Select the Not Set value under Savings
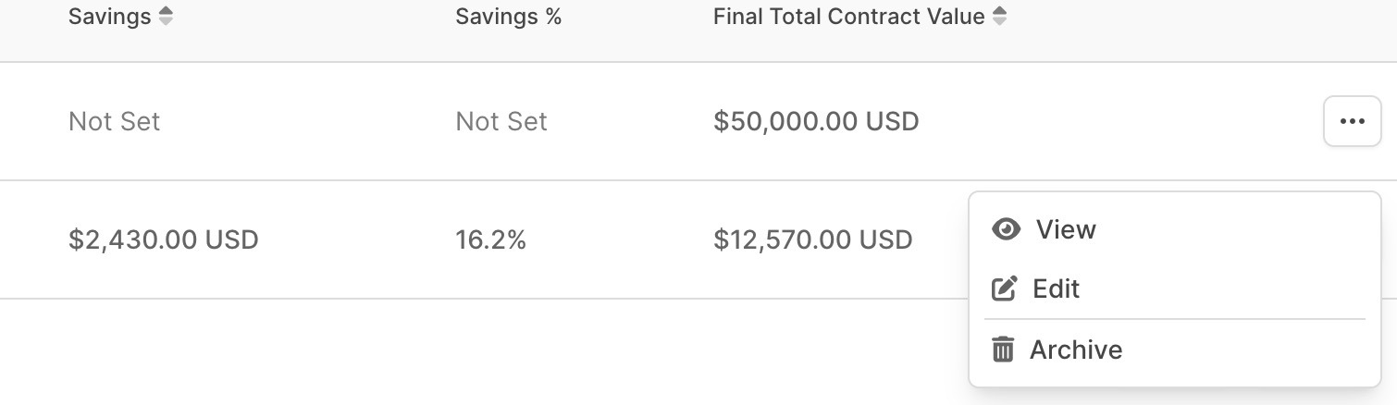This screenshot has height=405, width=1397. point(115,121)
